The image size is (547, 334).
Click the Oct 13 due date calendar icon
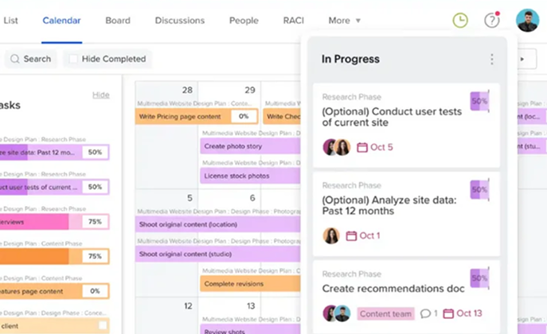[447, 313]
